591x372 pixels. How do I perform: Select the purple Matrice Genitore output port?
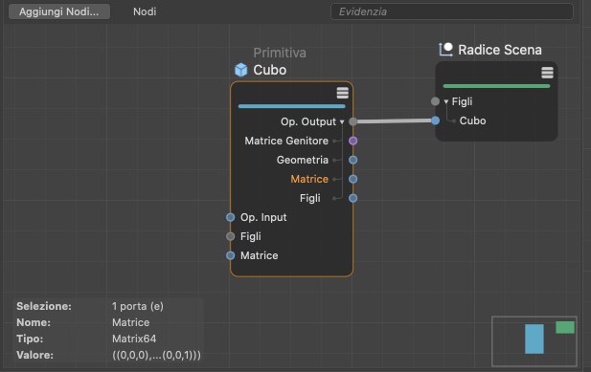[x=352, y=141]
